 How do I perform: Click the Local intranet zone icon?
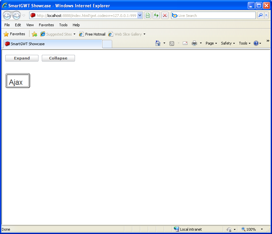tap(176, 229)
